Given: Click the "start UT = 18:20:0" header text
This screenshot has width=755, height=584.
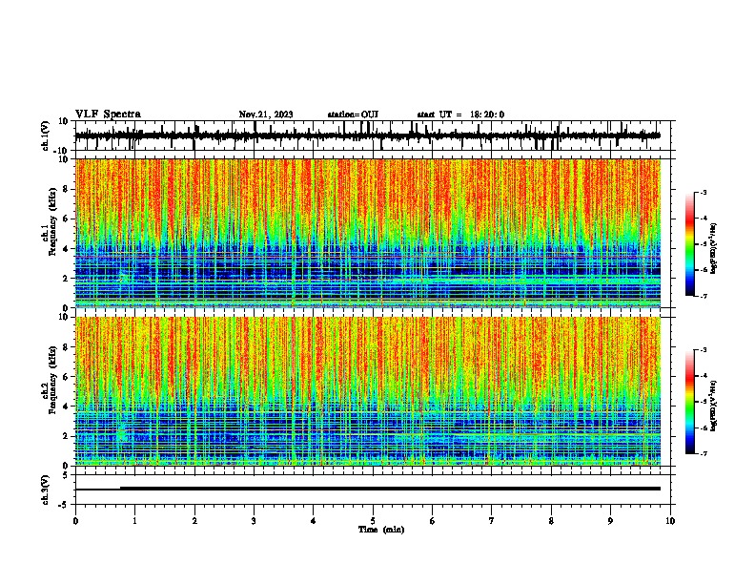Looking at the screenshot, I should 460,115.
